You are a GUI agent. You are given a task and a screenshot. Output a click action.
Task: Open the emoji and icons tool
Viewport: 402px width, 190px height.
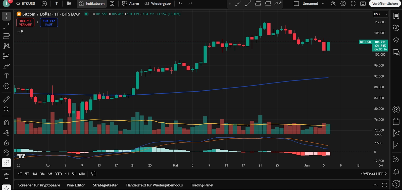(x=7, y=86)
